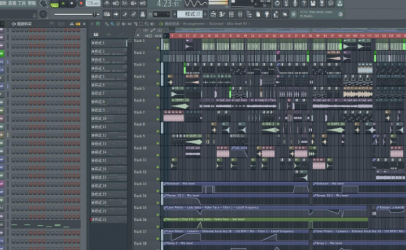406x250 pixels.
Task: Mute Track 7 via its green dot
Action: pos(158,119)
